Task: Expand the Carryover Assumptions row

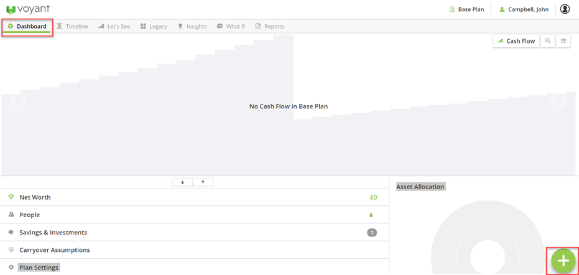Action: tap(194, 250)
